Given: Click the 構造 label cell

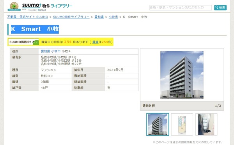Looking at the screenshot, I should coord(24,76).
